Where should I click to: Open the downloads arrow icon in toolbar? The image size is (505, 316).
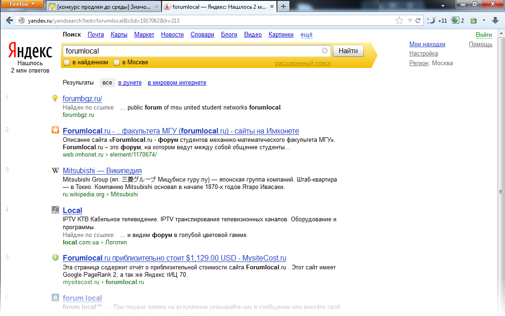click(x=495, y=20)
